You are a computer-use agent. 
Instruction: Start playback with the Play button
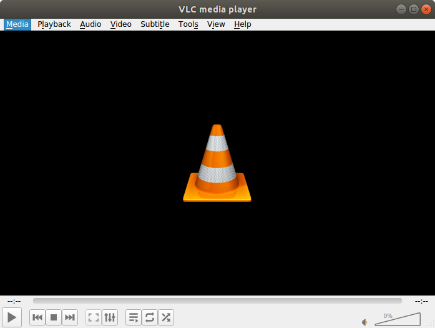tap(12, 317)
